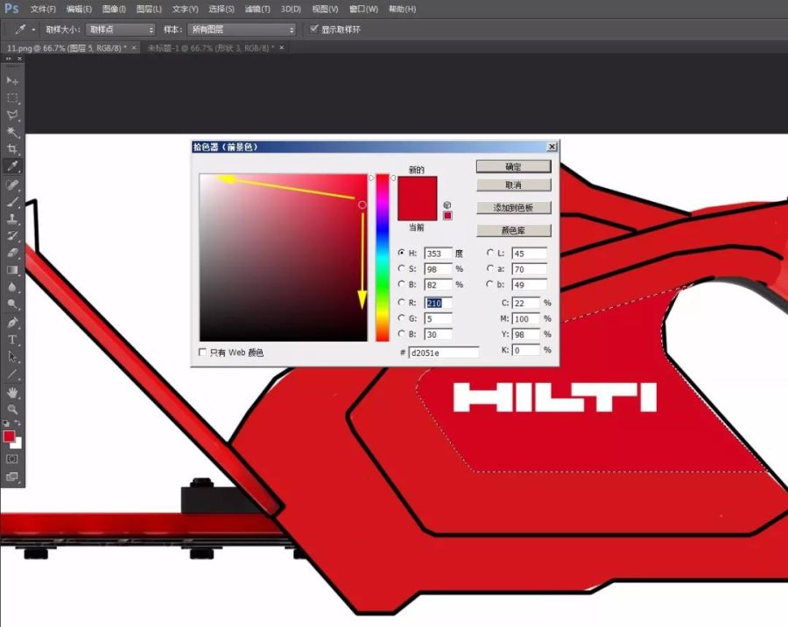Open the 滤镜(T) menu
Viewport: 788px width, 627px height.
pyautogui.click(x=257, y=9)
